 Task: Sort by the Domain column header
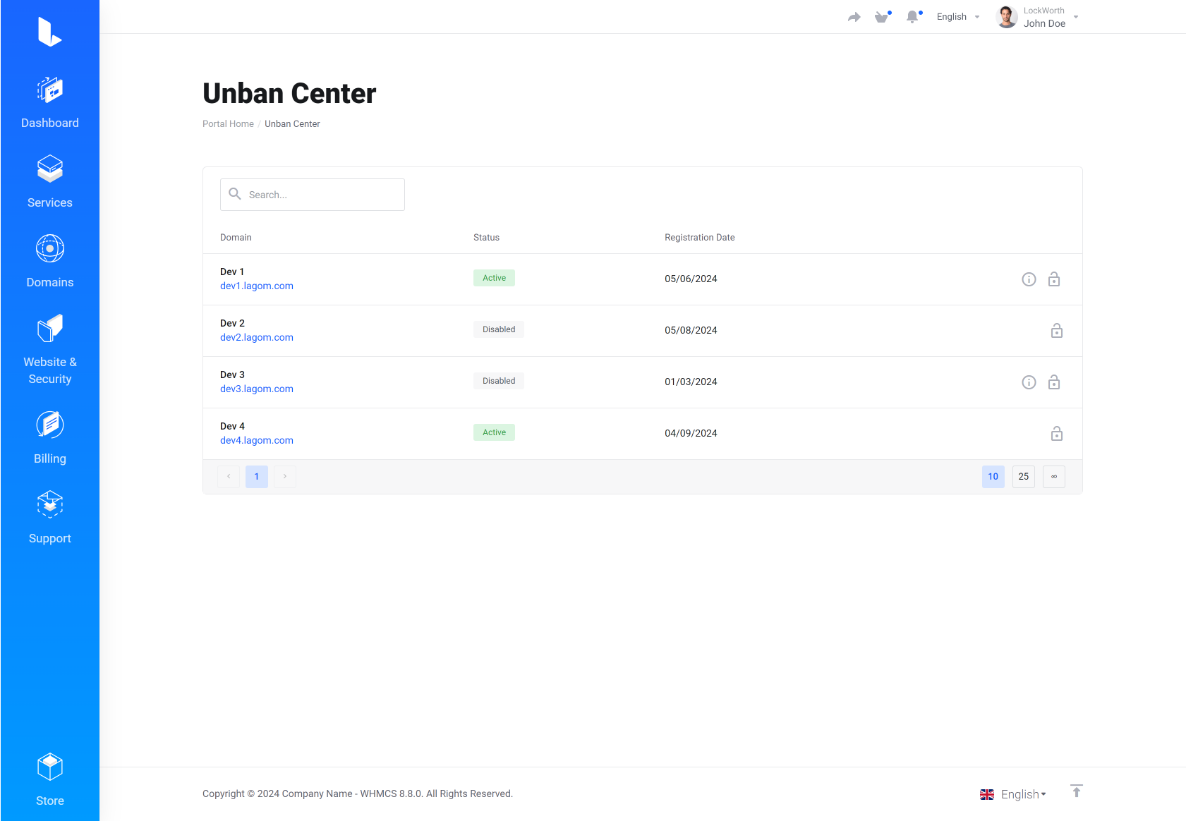(x=236, y=238)
